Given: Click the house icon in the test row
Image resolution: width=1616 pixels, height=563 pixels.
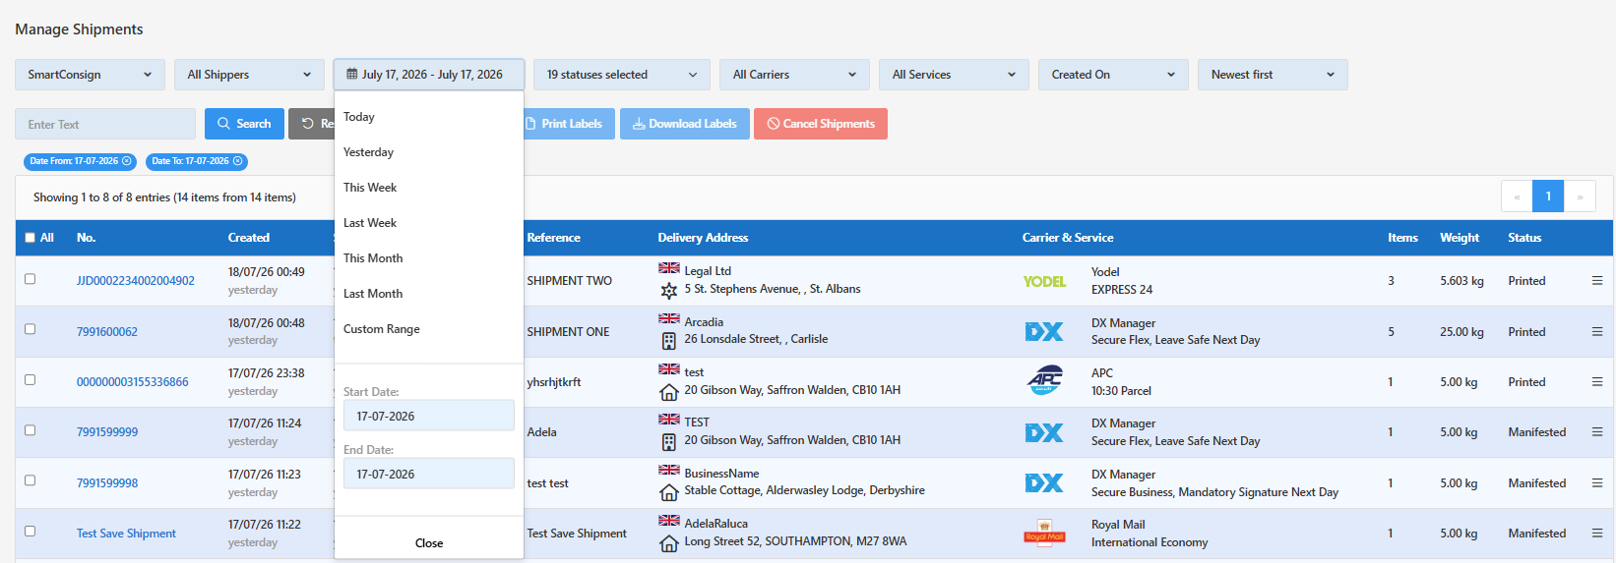Looking at the screenshot, I should (669, 392).
